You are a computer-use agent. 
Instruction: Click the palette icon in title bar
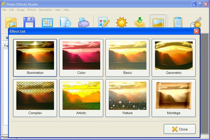pyautogui.click(x=3, y=4)
